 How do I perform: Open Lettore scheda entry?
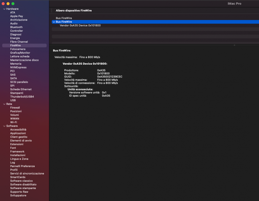20,57
